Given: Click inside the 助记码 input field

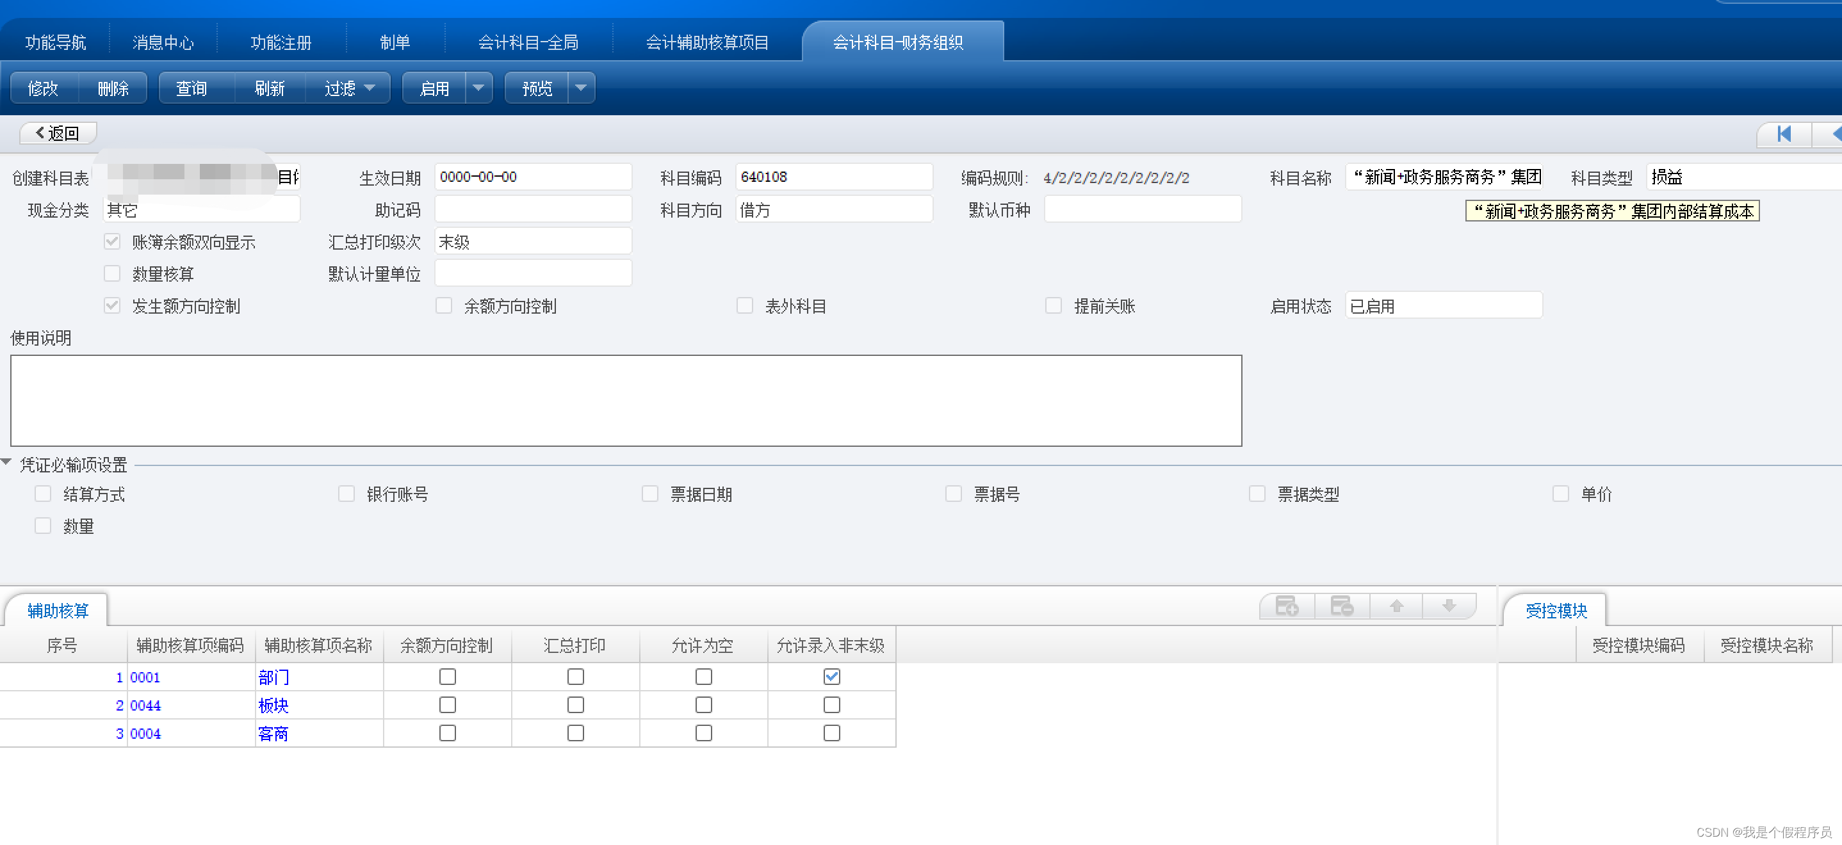Looking at the screenshot, I should (x=533, y=209).
